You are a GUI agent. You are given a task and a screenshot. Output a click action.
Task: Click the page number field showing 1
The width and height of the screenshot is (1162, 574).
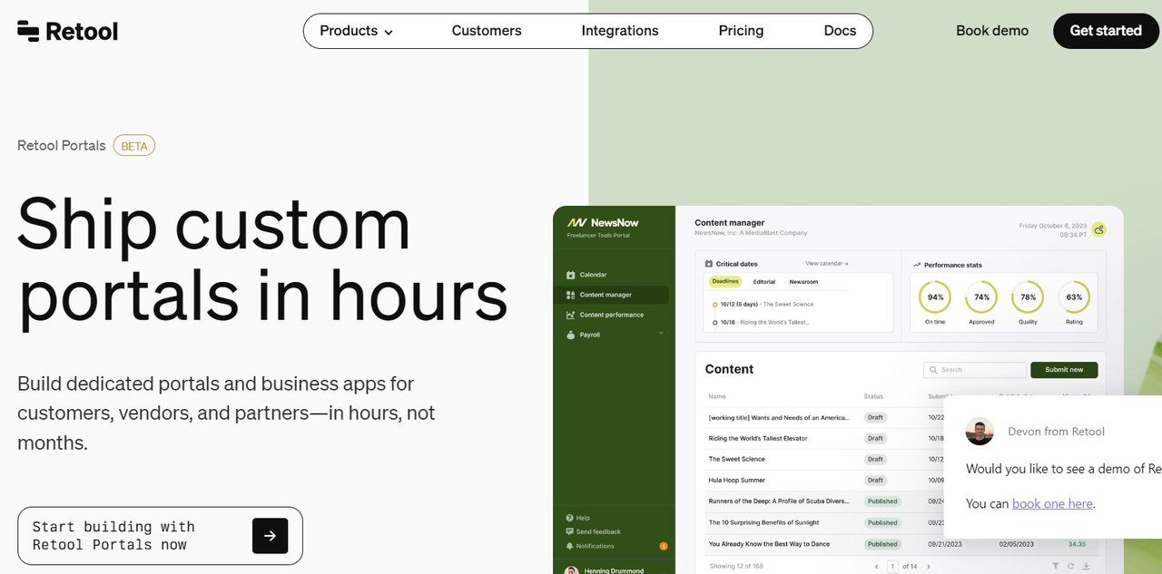(x=892, y=567)
